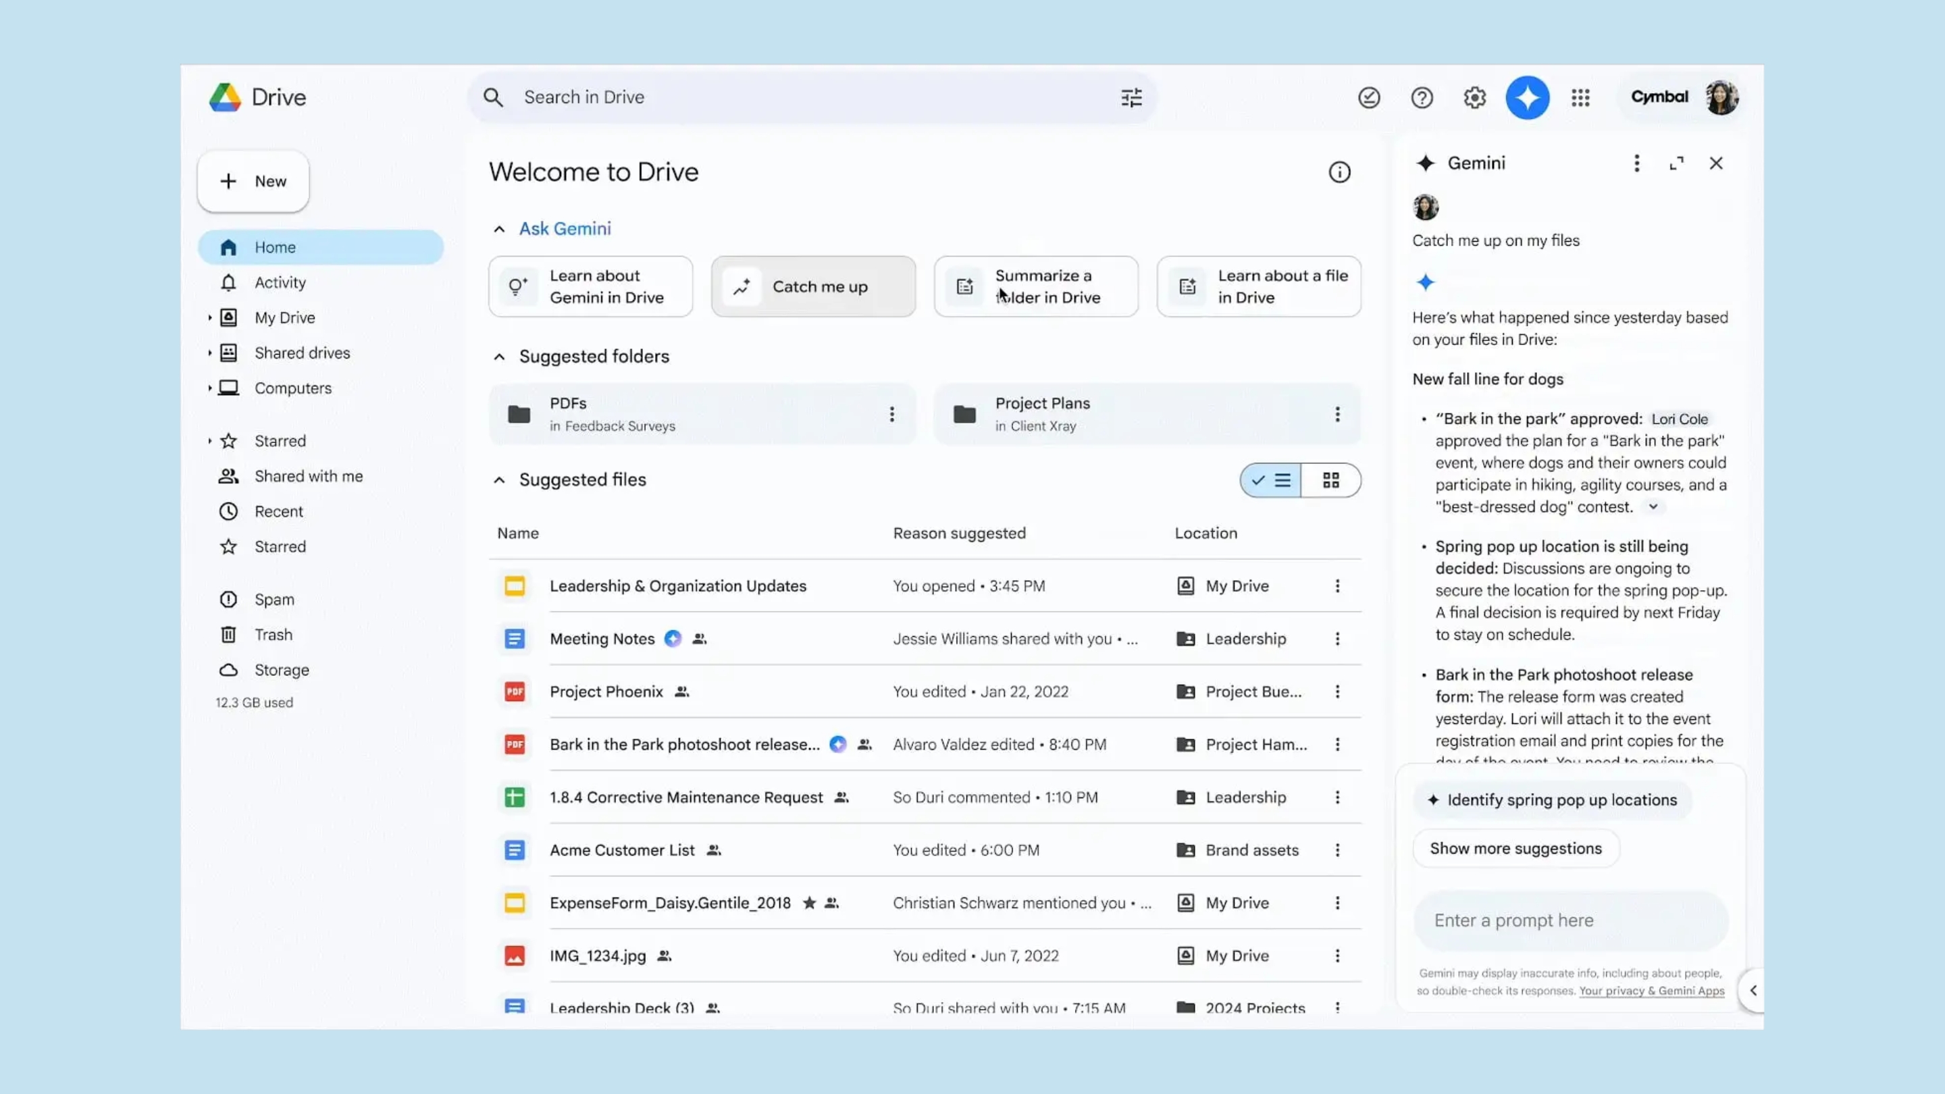Click the Search in Drive field

812,97
